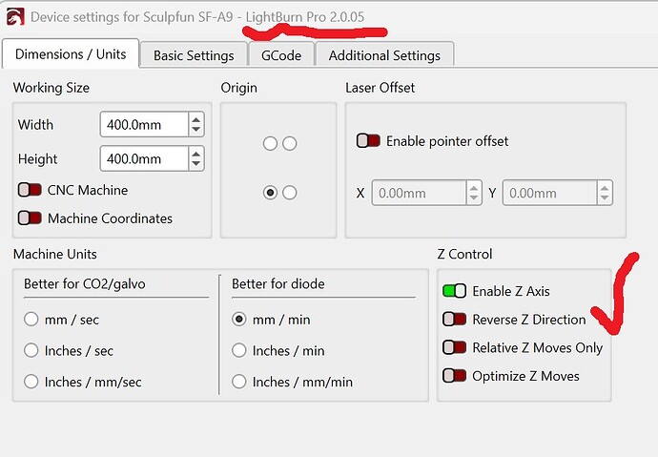Viewport: 658px width, 457px height.
Task: Select mm / min machine units
Action: point(239,319)
